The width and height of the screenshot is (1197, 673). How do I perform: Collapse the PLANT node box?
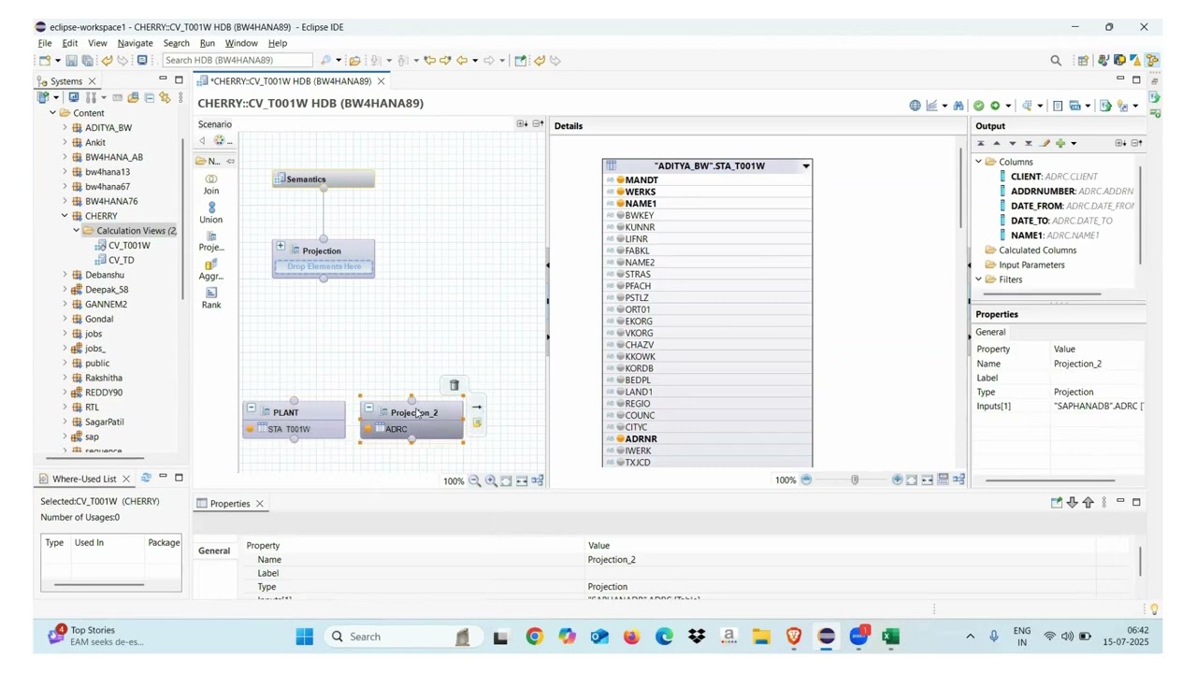(x=252, y=408)
